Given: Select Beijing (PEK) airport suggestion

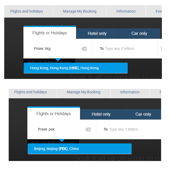Looking at the screenshot, I should [x=79, y=149].
